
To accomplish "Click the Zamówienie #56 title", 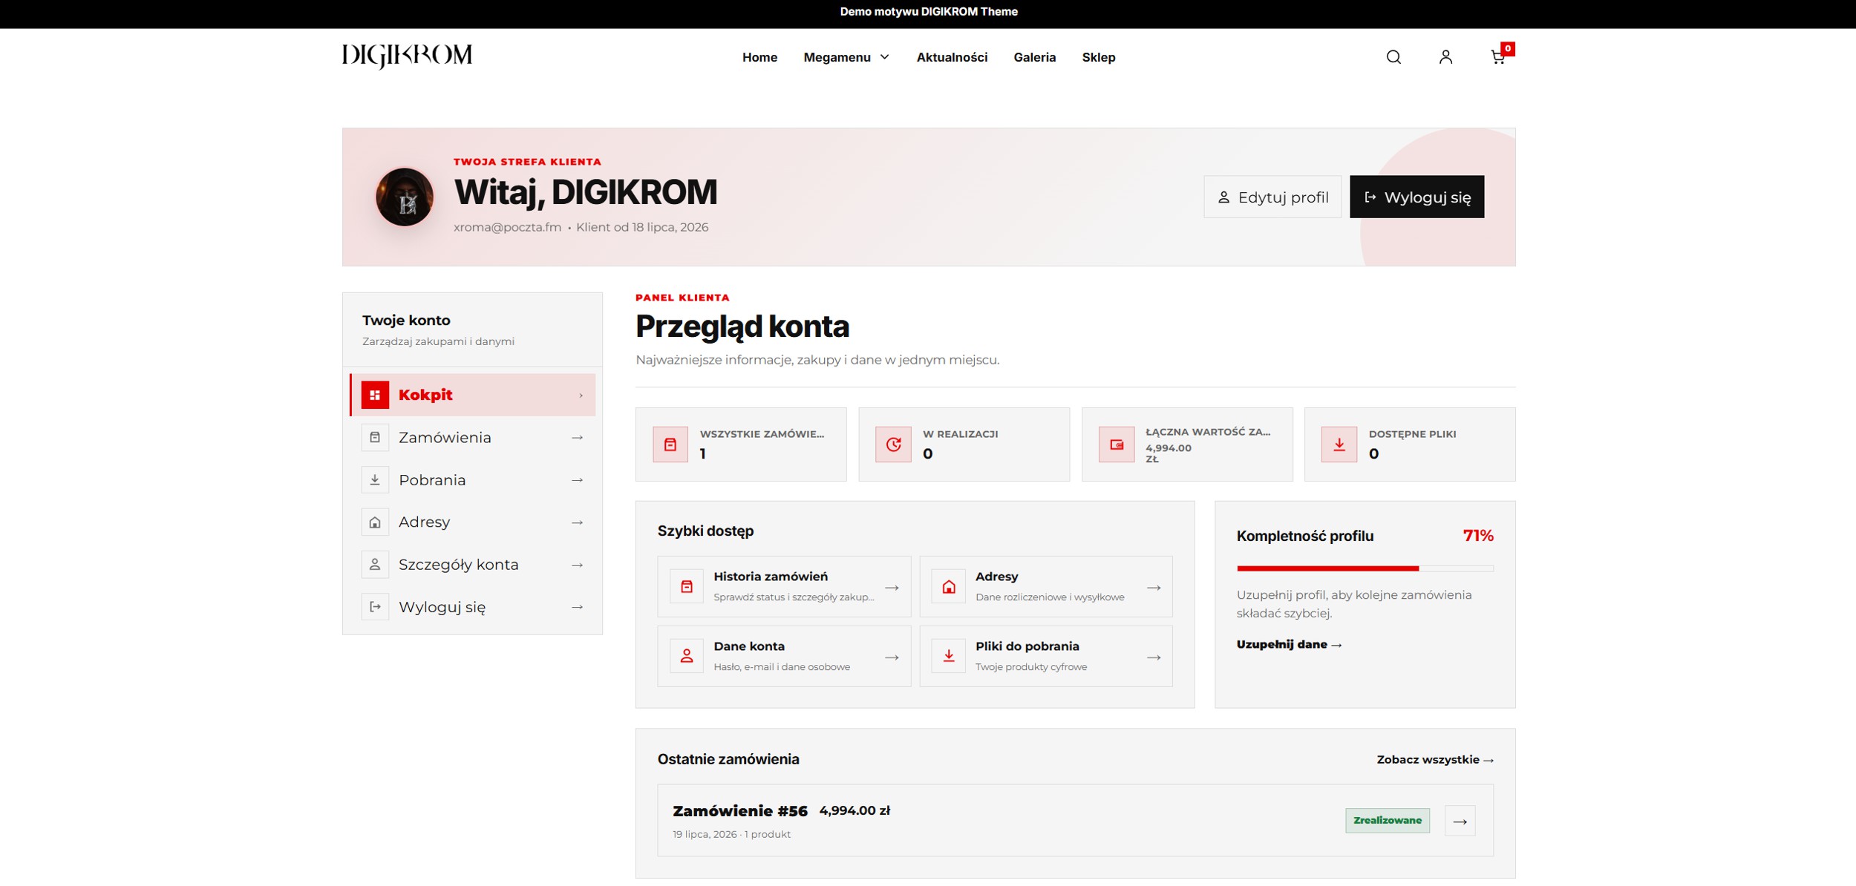I will click(x=739, y=811).
